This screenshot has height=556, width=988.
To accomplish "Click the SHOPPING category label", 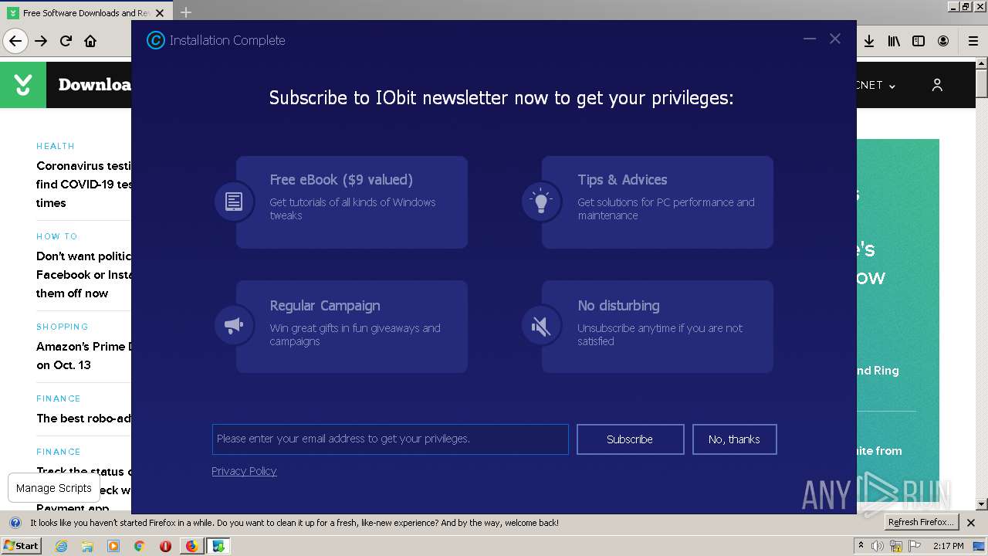I will [63, 327].
